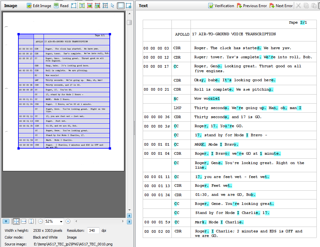This screenshot has width=320, height=247.
Task: Click '01:30, and we are GO, Bob.'
Action: (x=225, y=195)
